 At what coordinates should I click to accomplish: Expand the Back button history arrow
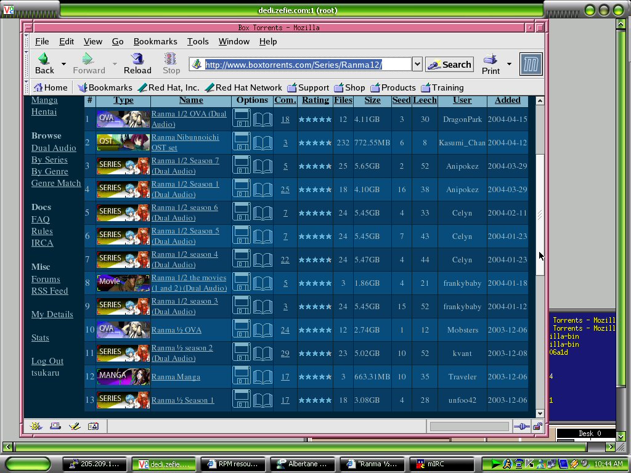coord(63,63)
